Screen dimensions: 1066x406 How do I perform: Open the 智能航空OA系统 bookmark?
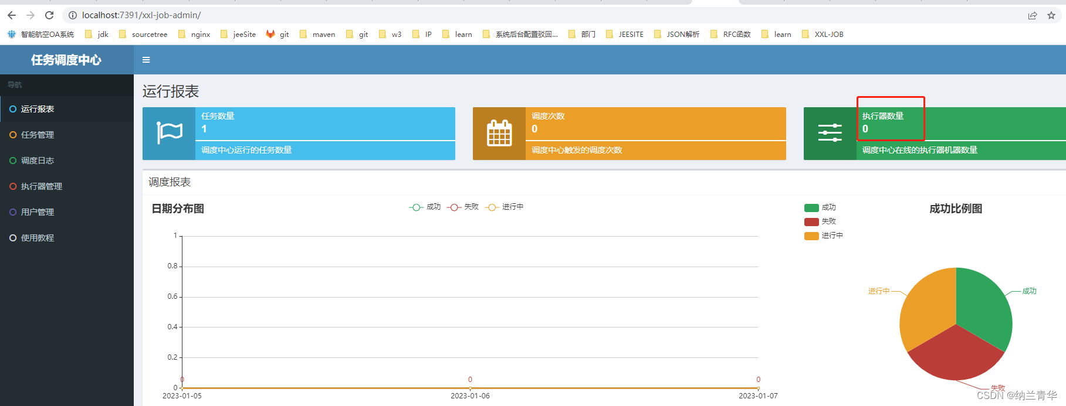pos(40,34)
